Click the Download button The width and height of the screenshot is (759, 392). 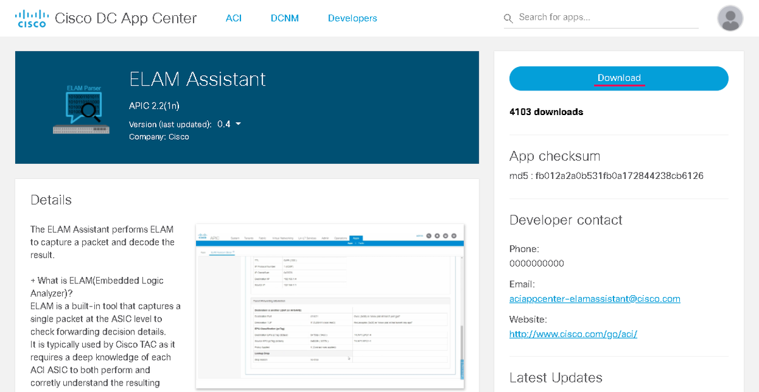[619, 78]
